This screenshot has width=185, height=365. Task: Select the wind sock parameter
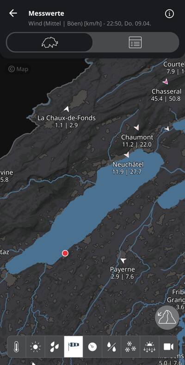(73, 346)
